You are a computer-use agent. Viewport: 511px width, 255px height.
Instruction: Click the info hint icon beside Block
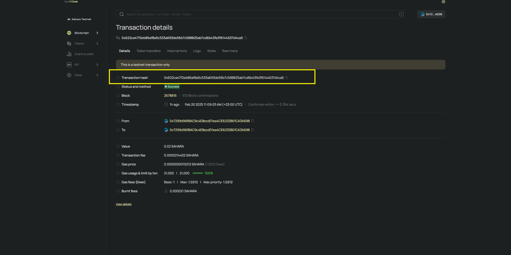point(118,96)
